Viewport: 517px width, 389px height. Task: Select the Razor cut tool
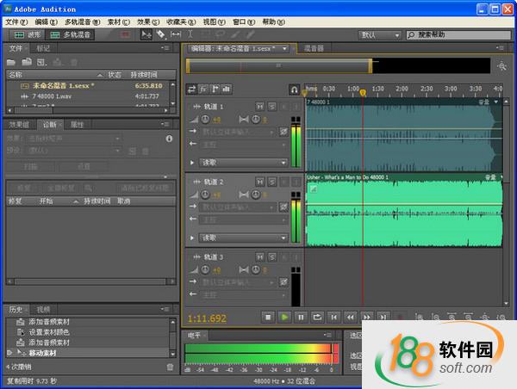[x=160, y=35]
